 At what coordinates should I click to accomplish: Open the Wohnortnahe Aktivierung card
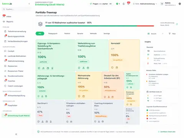pos(89,85)
